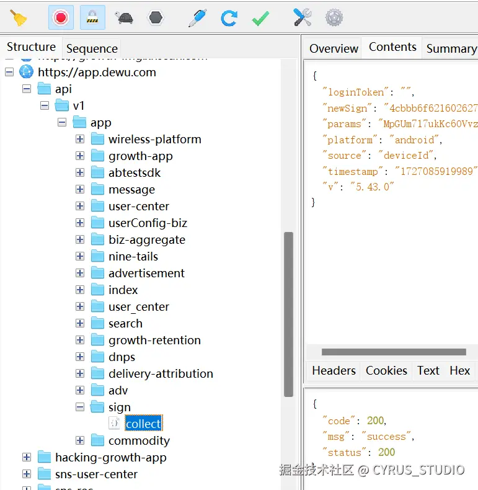478x490 pixels.
Task: Click the globe icon for app.dewu.com
Action: (x=26, y=72)
